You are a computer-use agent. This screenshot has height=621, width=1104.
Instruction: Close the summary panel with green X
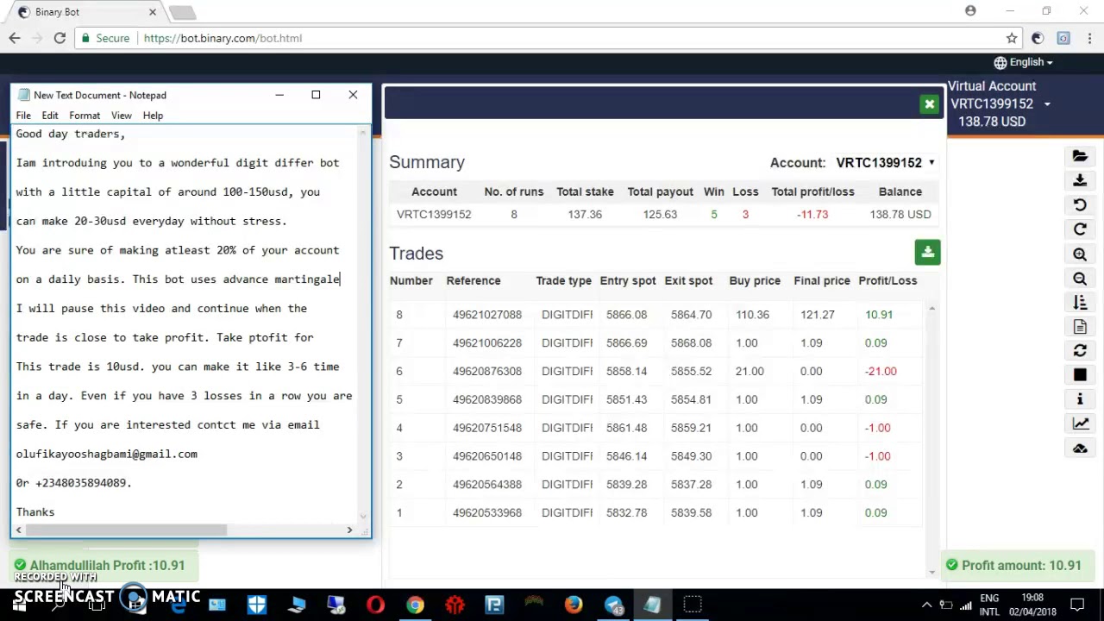pos(929,104)
